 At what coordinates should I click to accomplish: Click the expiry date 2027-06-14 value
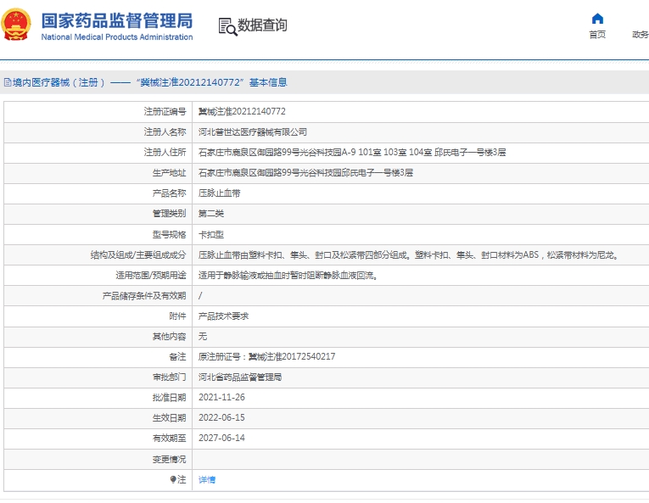click(221, 439)
